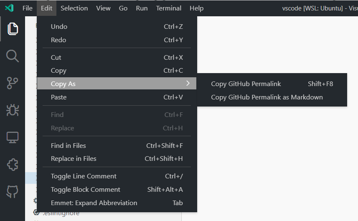
Task: Open the Search view icon
Action: coord(13,56)
